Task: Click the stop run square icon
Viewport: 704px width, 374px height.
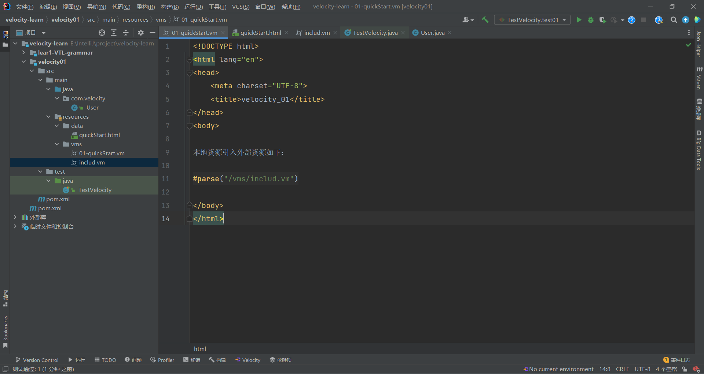Action: (643, 20)
